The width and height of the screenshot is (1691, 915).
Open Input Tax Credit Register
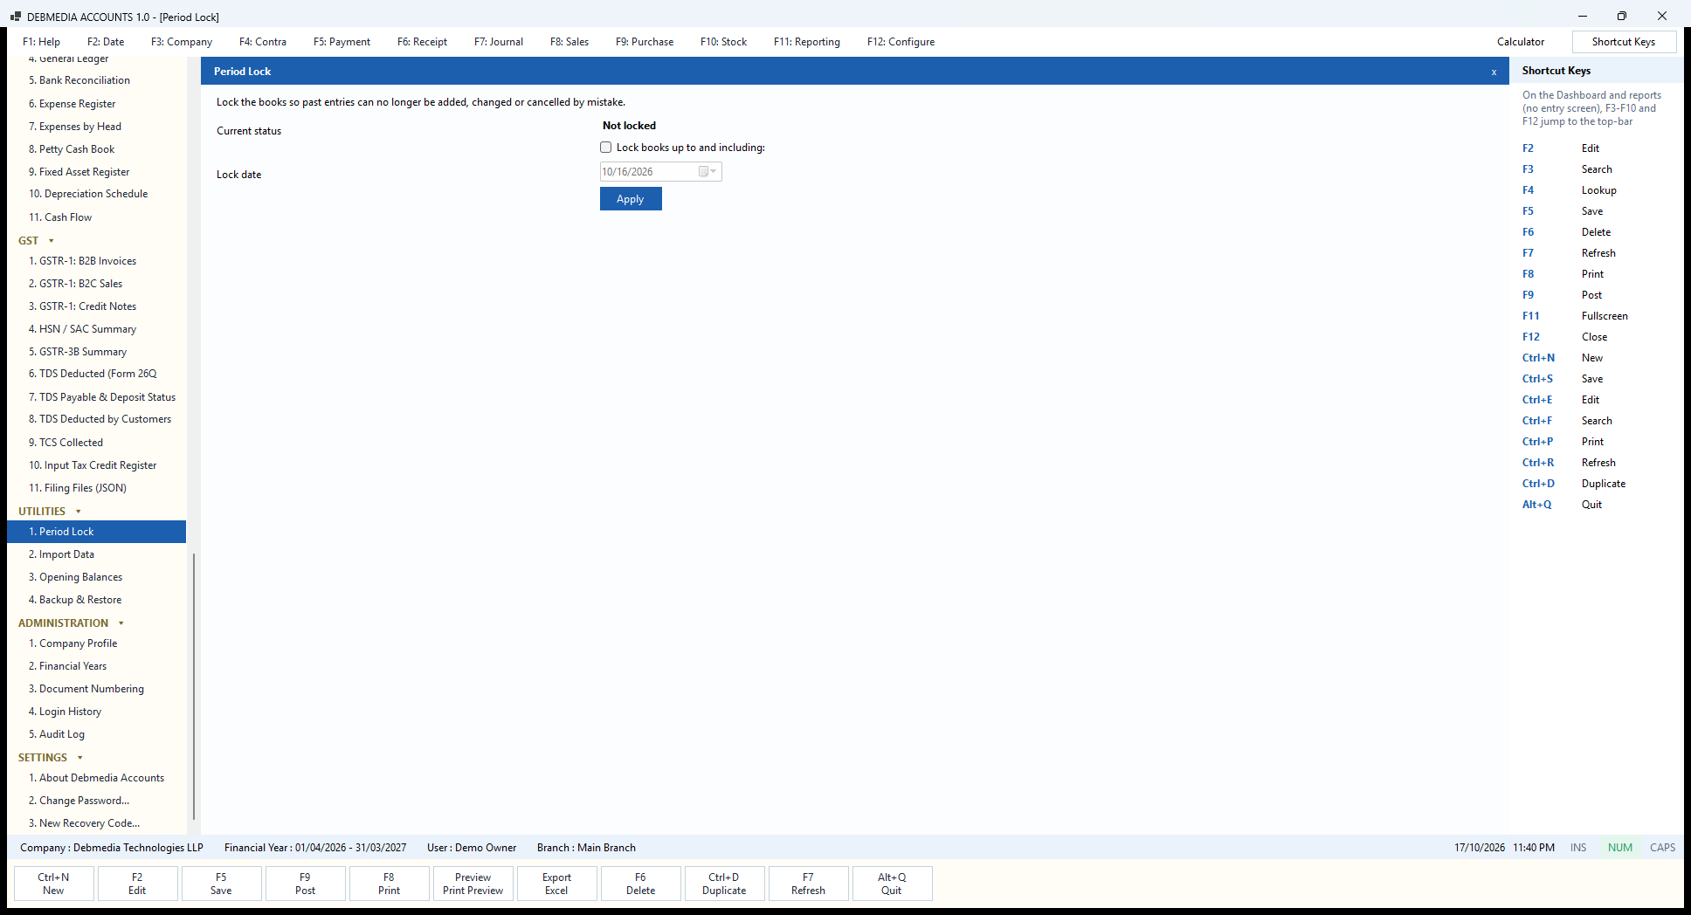tap(96, 465)
